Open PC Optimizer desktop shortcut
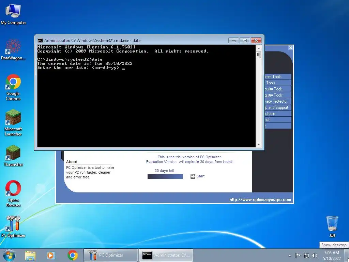 (13, 227)
